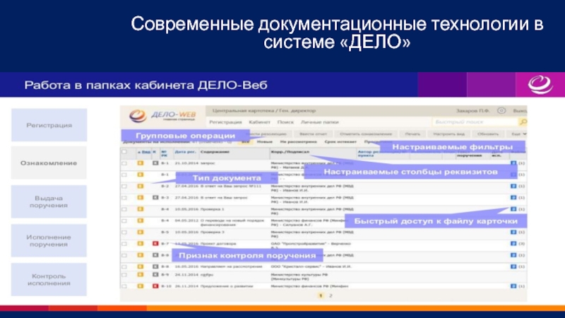Click document type icon in row В-2

point(140,186)
